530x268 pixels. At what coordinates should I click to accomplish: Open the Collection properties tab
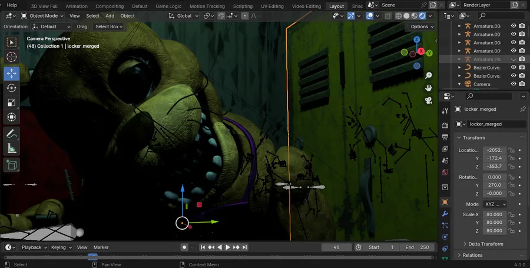point(445,187)
